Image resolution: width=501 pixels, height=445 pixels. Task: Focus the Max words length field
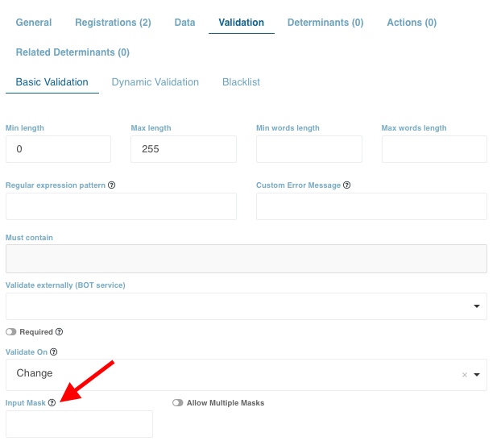pos(434,149)
